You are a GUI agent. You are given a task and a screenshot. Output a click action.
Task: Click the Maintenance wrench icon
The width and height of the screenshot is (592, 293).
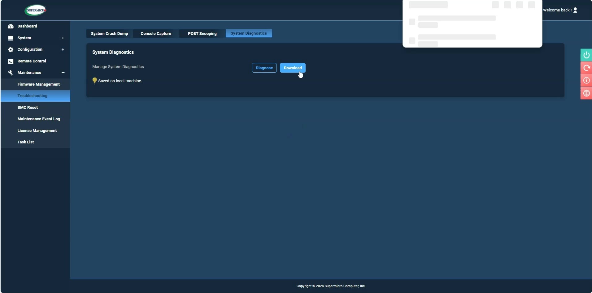10,73
